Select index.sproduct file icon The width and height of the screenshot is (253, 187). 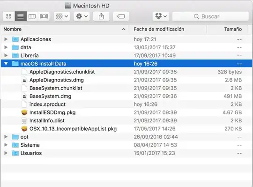point(24,105)
